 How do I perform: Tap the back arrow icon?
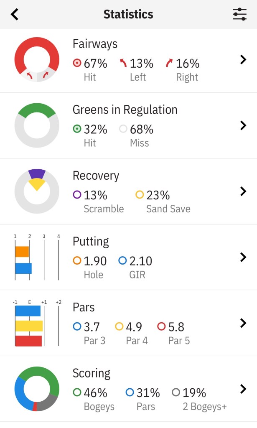pyautogui.click(x=15, y=15)
